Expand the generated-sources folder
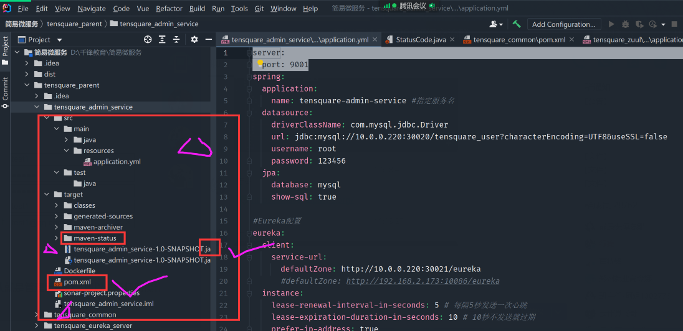 tap(57, 216)
